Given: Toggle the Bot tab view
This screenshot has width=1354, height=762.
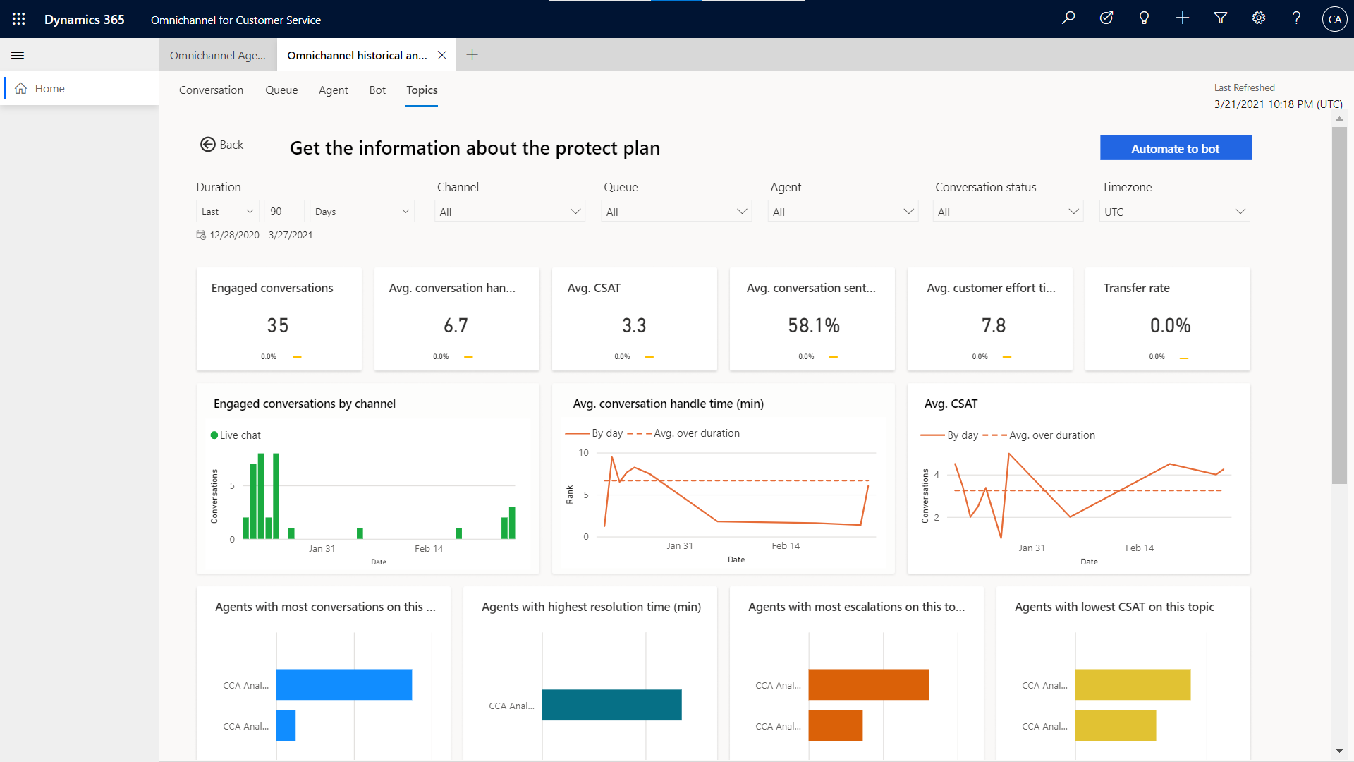Looking at the screenshot, I should [x=379, y=90].
